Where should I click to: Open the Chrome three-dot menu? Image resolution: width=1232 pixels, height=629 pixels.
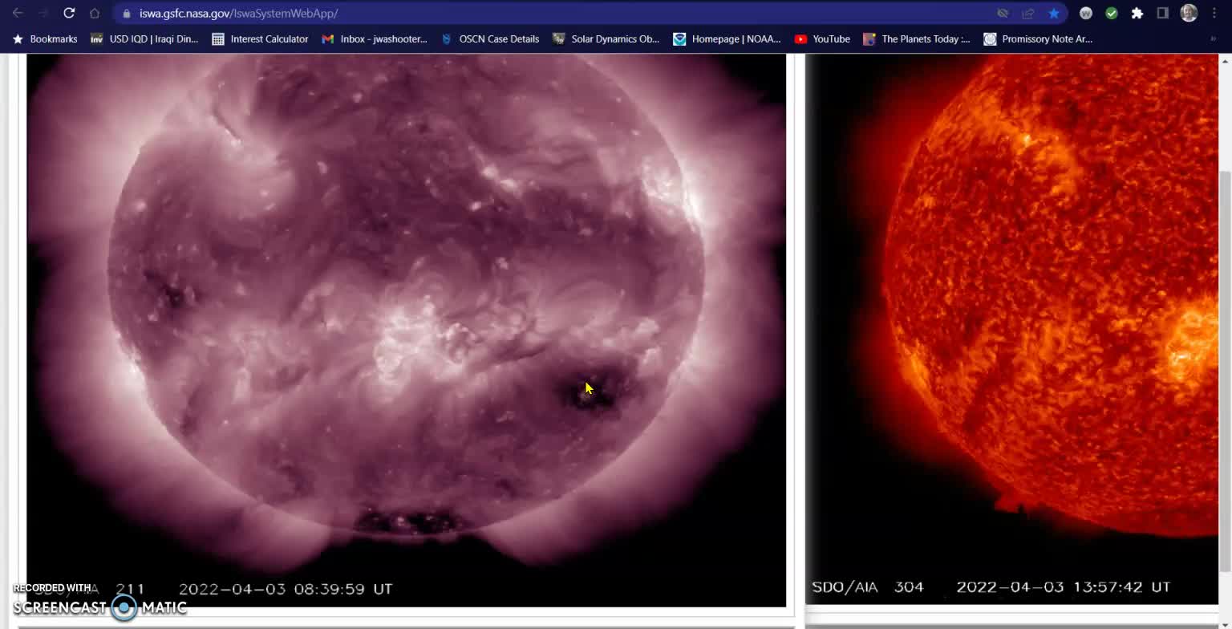(x=1214, y=14)
